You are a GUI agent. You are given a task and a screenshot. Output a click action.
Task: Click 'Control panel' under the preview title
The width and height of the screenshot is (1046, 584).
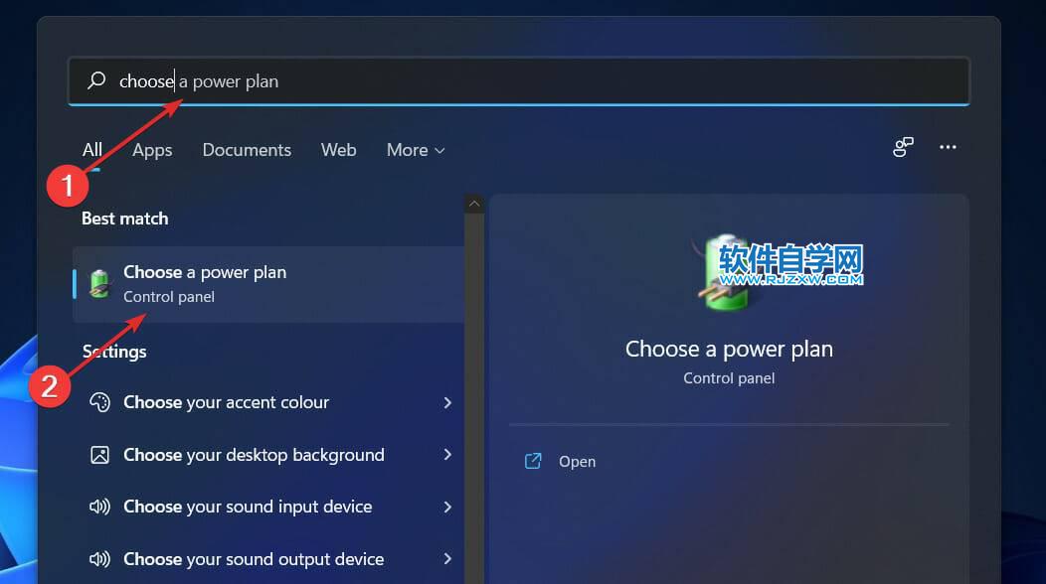pyautogui.click(x=729, y=378)
